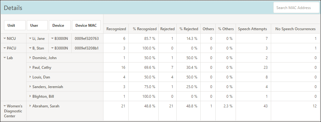Collapse B3000N device in NICU row

pyautogui.click(x=52, y=38)
